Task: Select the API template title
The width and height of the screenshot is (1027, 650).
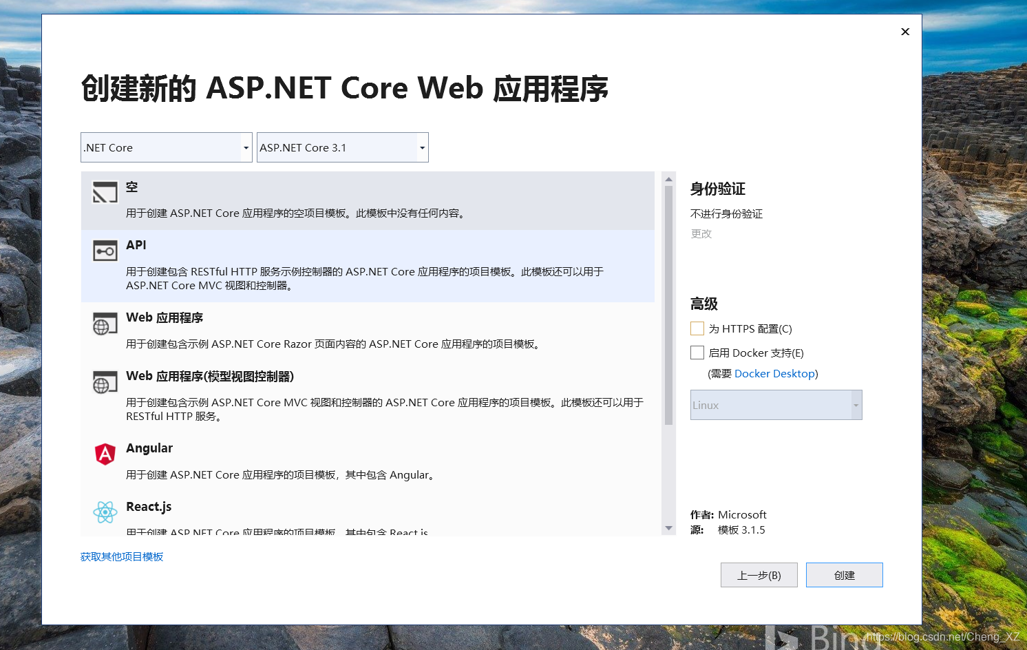Action: click(x=136, y=245)
